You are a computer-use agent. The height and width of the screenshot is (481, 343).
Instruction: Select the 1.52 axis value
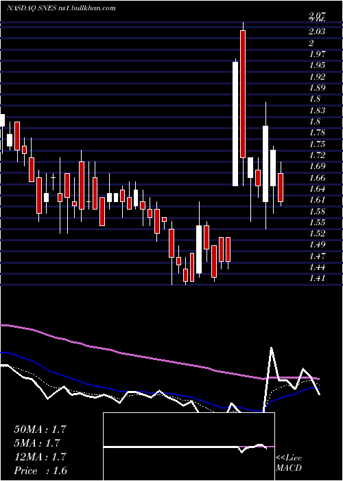pos(317,234)
